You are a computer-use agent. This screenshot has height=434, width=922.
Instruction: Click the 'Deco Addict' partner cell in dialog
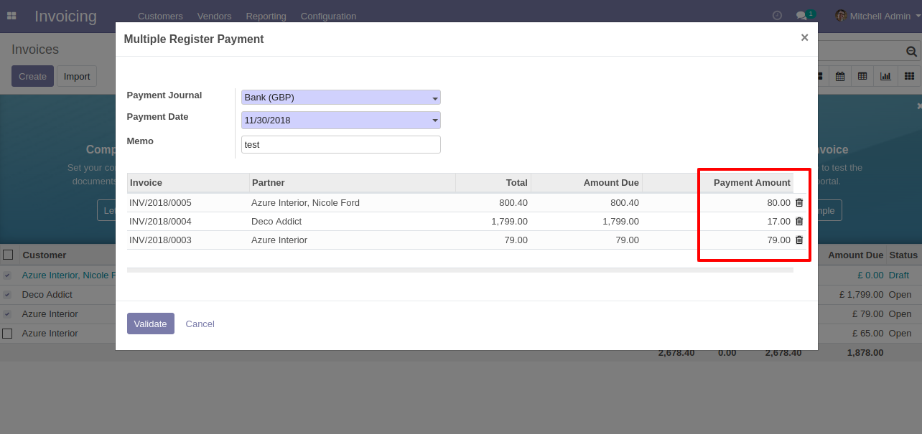353,222
